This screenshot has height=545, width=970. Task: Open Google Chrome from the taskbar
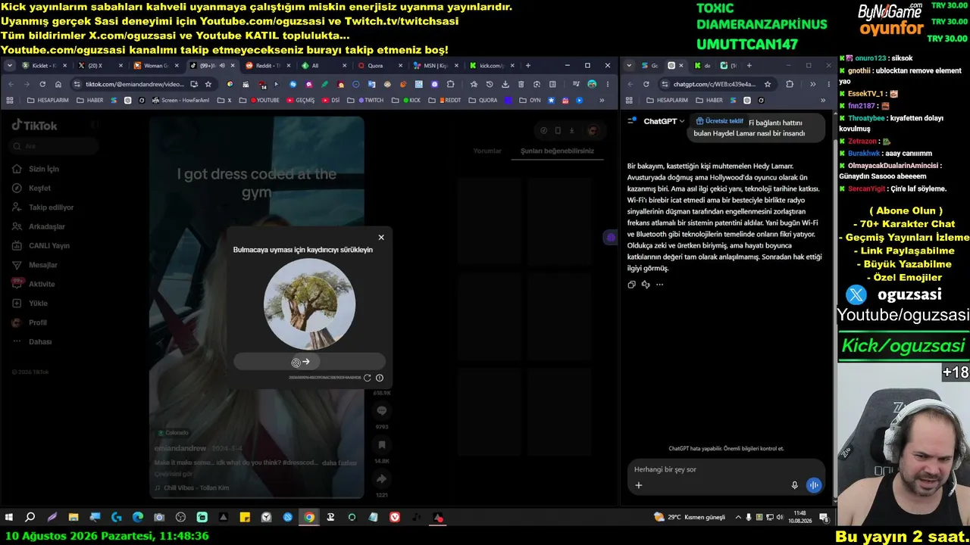point(309,518)
